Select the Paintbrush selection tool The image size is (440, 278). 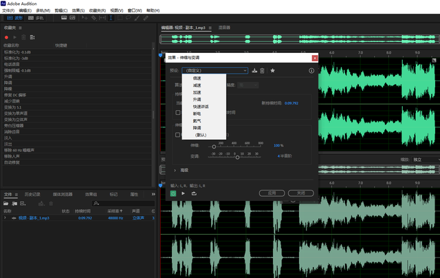tap(137, 18)
